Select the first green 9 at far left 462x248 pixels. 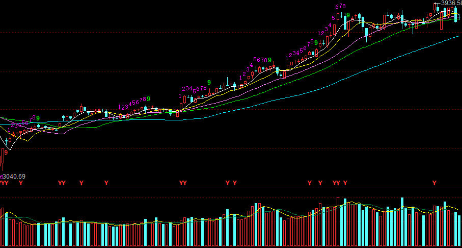tap(38, 118)
